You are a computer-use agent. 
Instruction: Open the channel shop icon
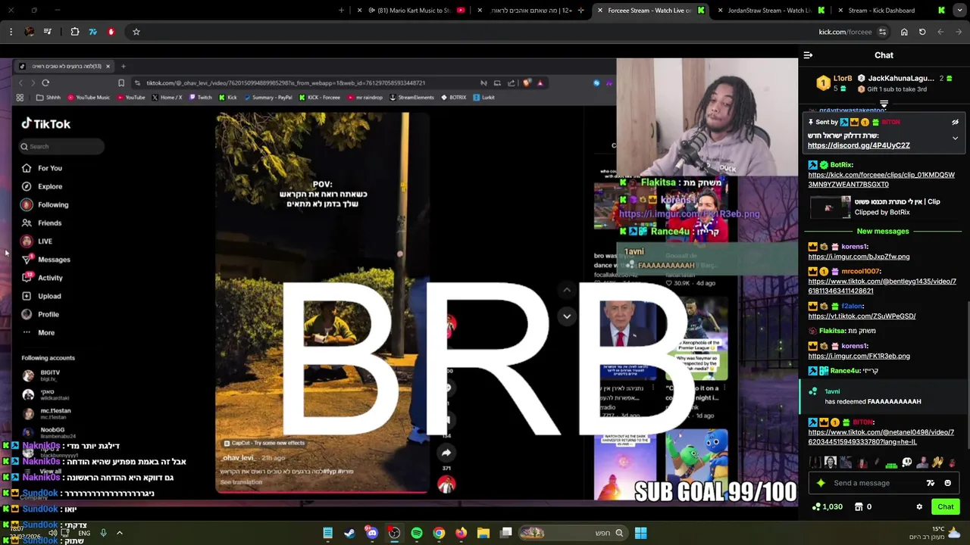(x=862, y=507)
